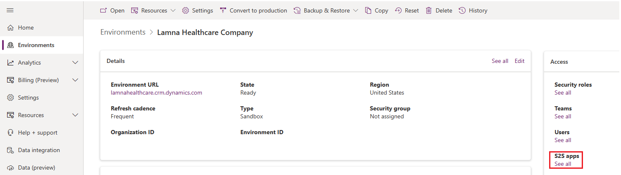Viewport: 621px width, 175px height.
Task: Click the Copy icon in toolbar
Action: 368,10
